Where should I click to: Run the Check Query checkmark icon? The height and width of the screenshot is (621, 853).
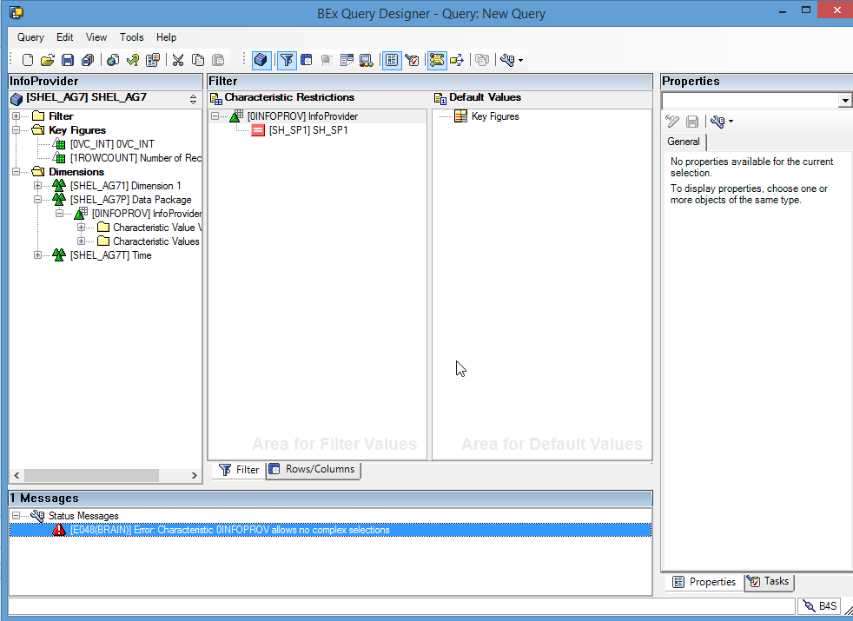pyautogui.click(x=133, y=60)
